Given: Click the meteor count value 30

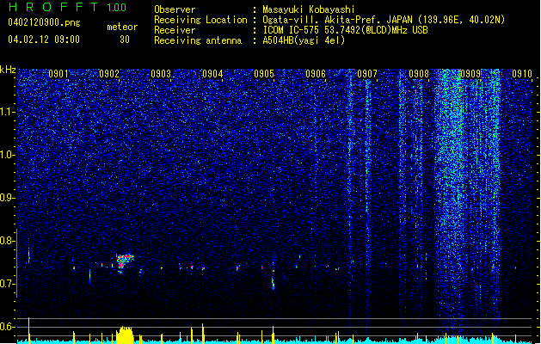Looking at the screenshot, I should [x=125, y=40].
